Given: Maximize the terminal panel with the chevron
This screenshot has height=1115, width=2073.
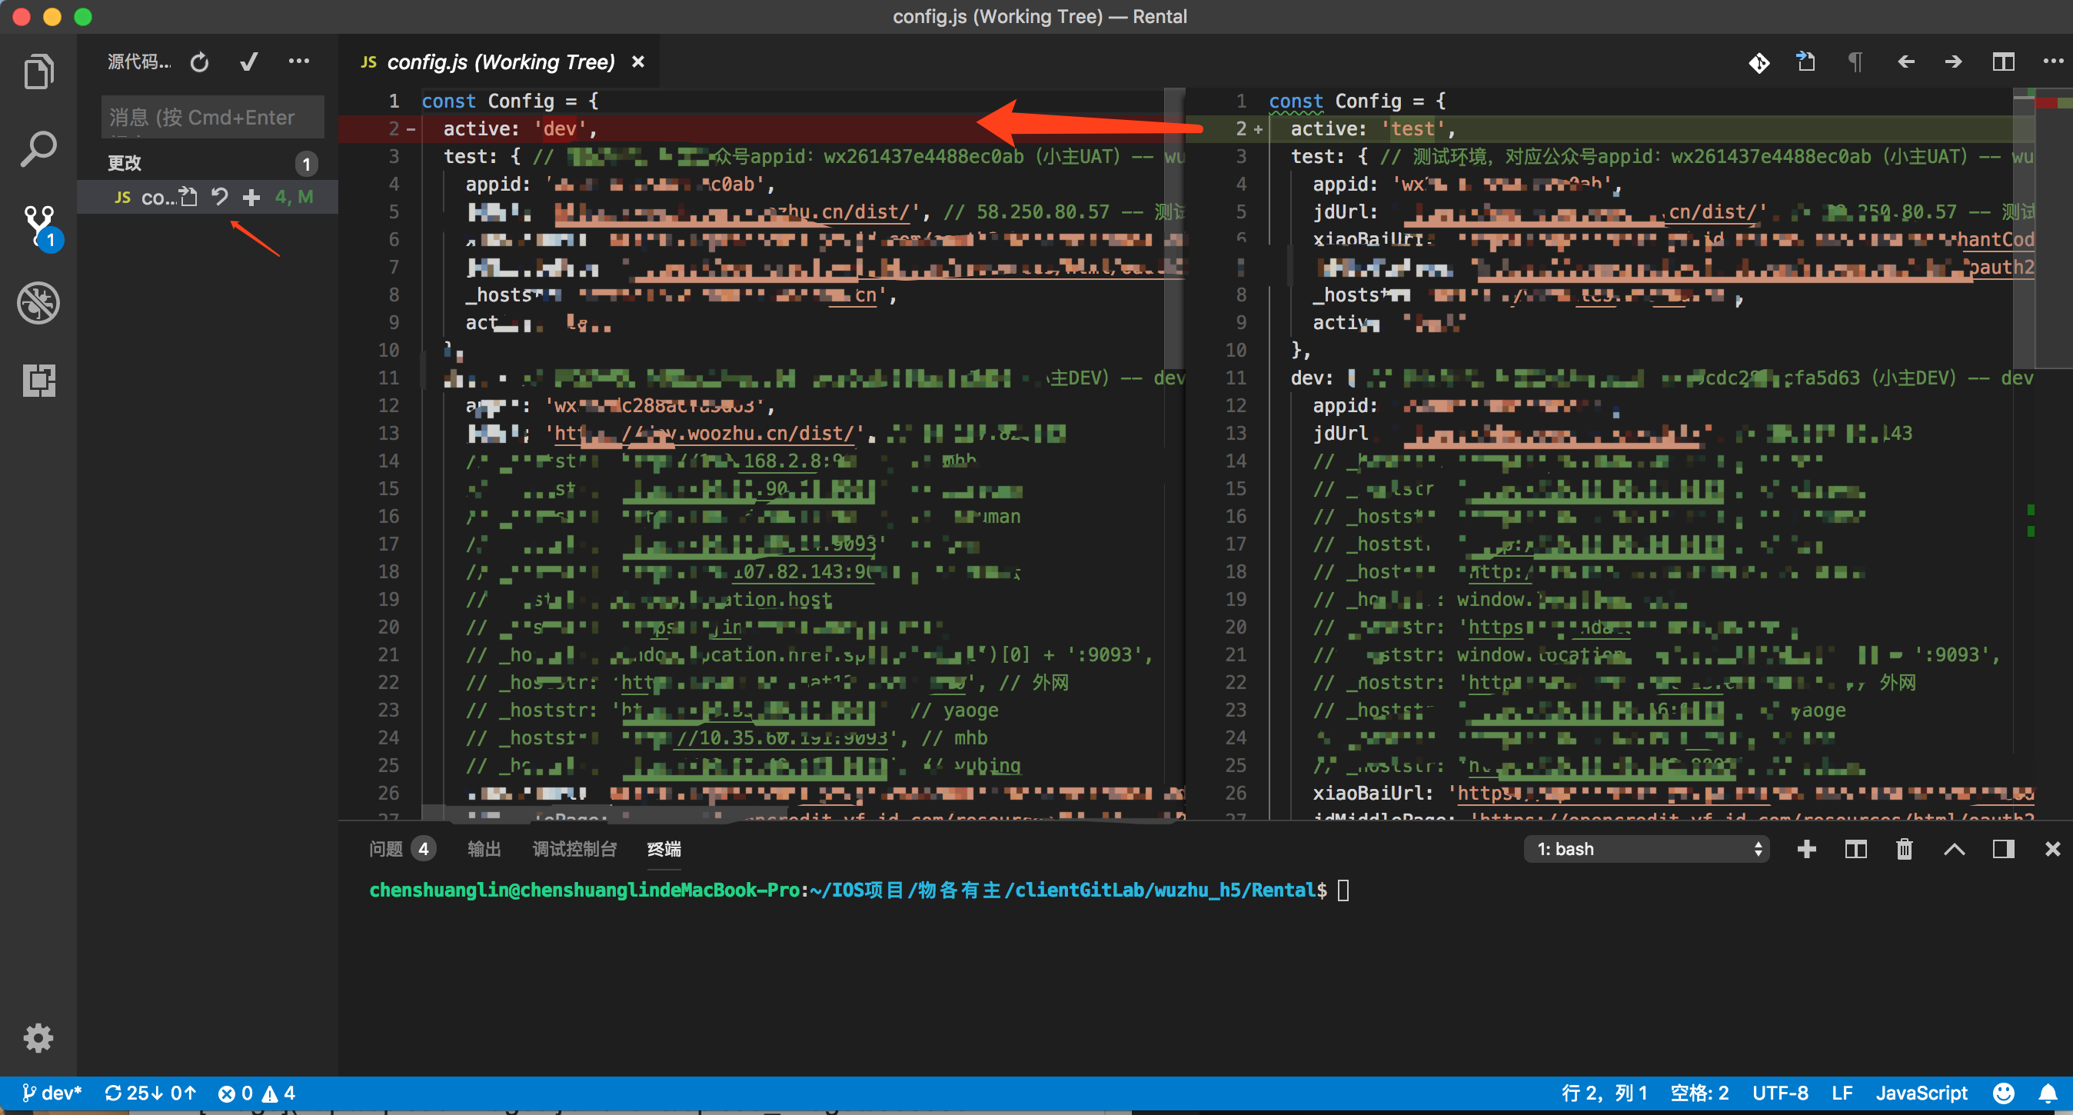Looking at the screenshot, I should (x=1955, y=848).
